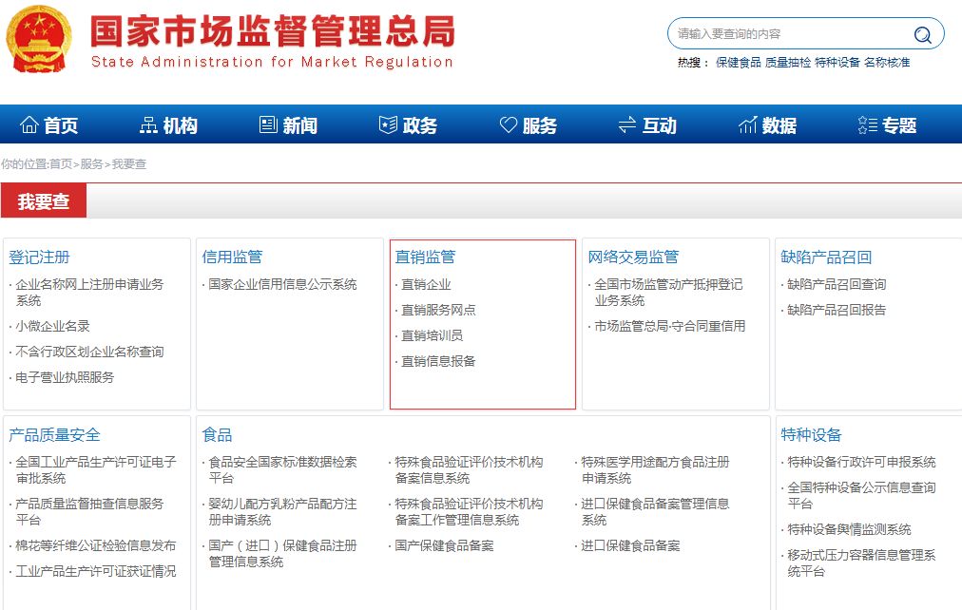Open 直销企业 link
The height and width of the screenshot is (610, 962).
coord(426,284)
